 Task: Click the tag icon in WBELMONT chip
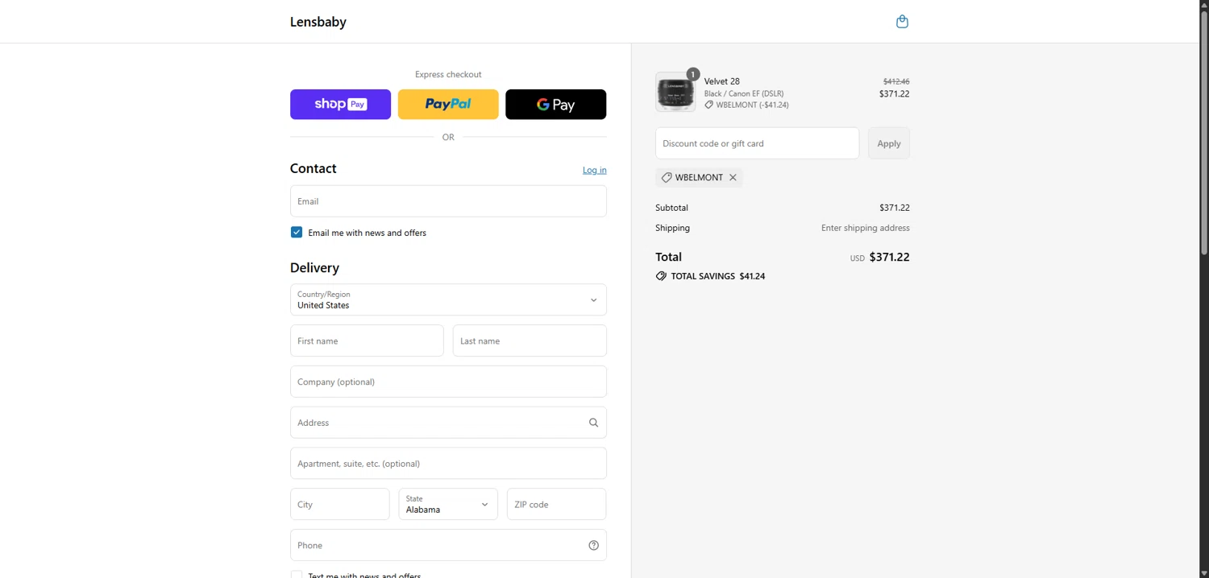[667, 177]
